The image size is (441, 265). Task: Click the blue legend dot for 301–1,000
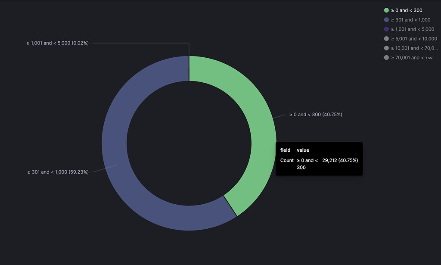pos(386,20)
